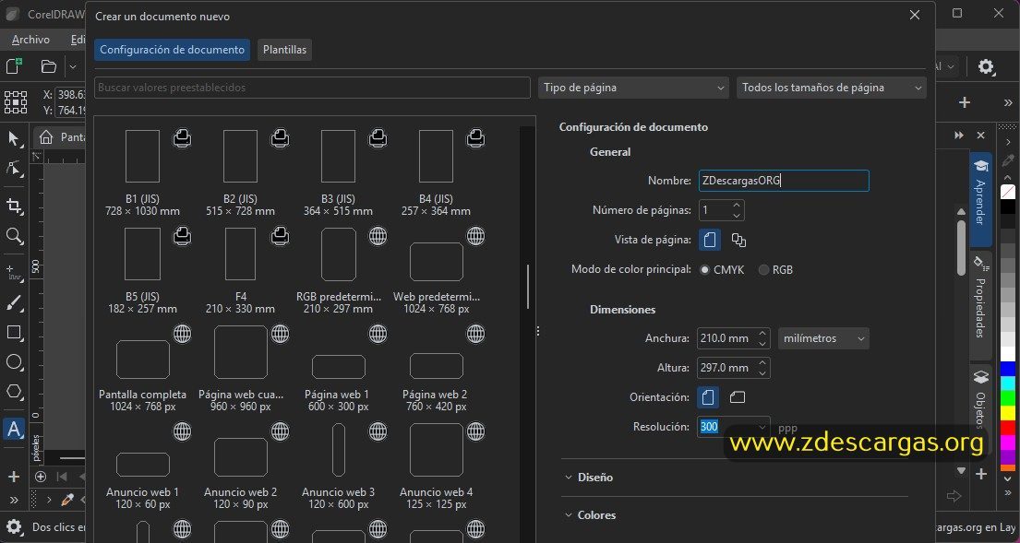This screenshot has width=1020, height=543.
Task: Click the Buscar valores preestablecidos search field
Action: [312, 88]
